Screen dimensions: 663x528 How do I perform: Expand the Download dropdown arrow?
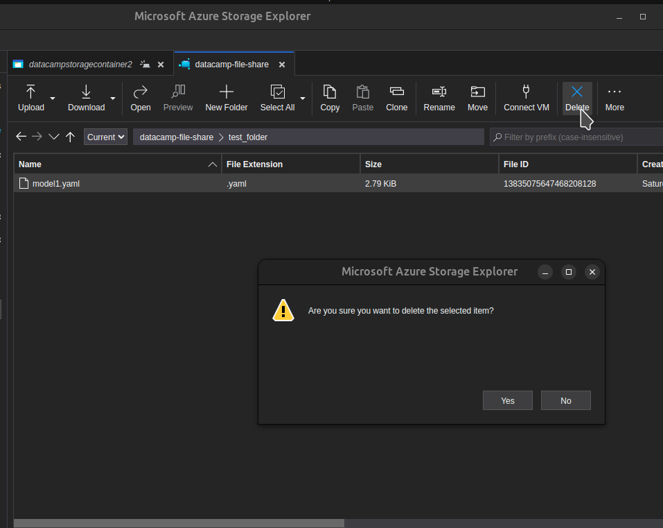tap(113, 99)
